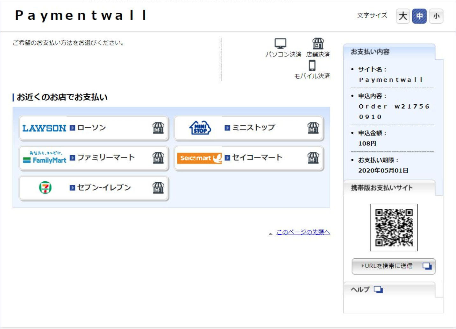This screenshot has height=329, width=456.
Task: Click the PC payment monitor icon
Action: (281, 44)
